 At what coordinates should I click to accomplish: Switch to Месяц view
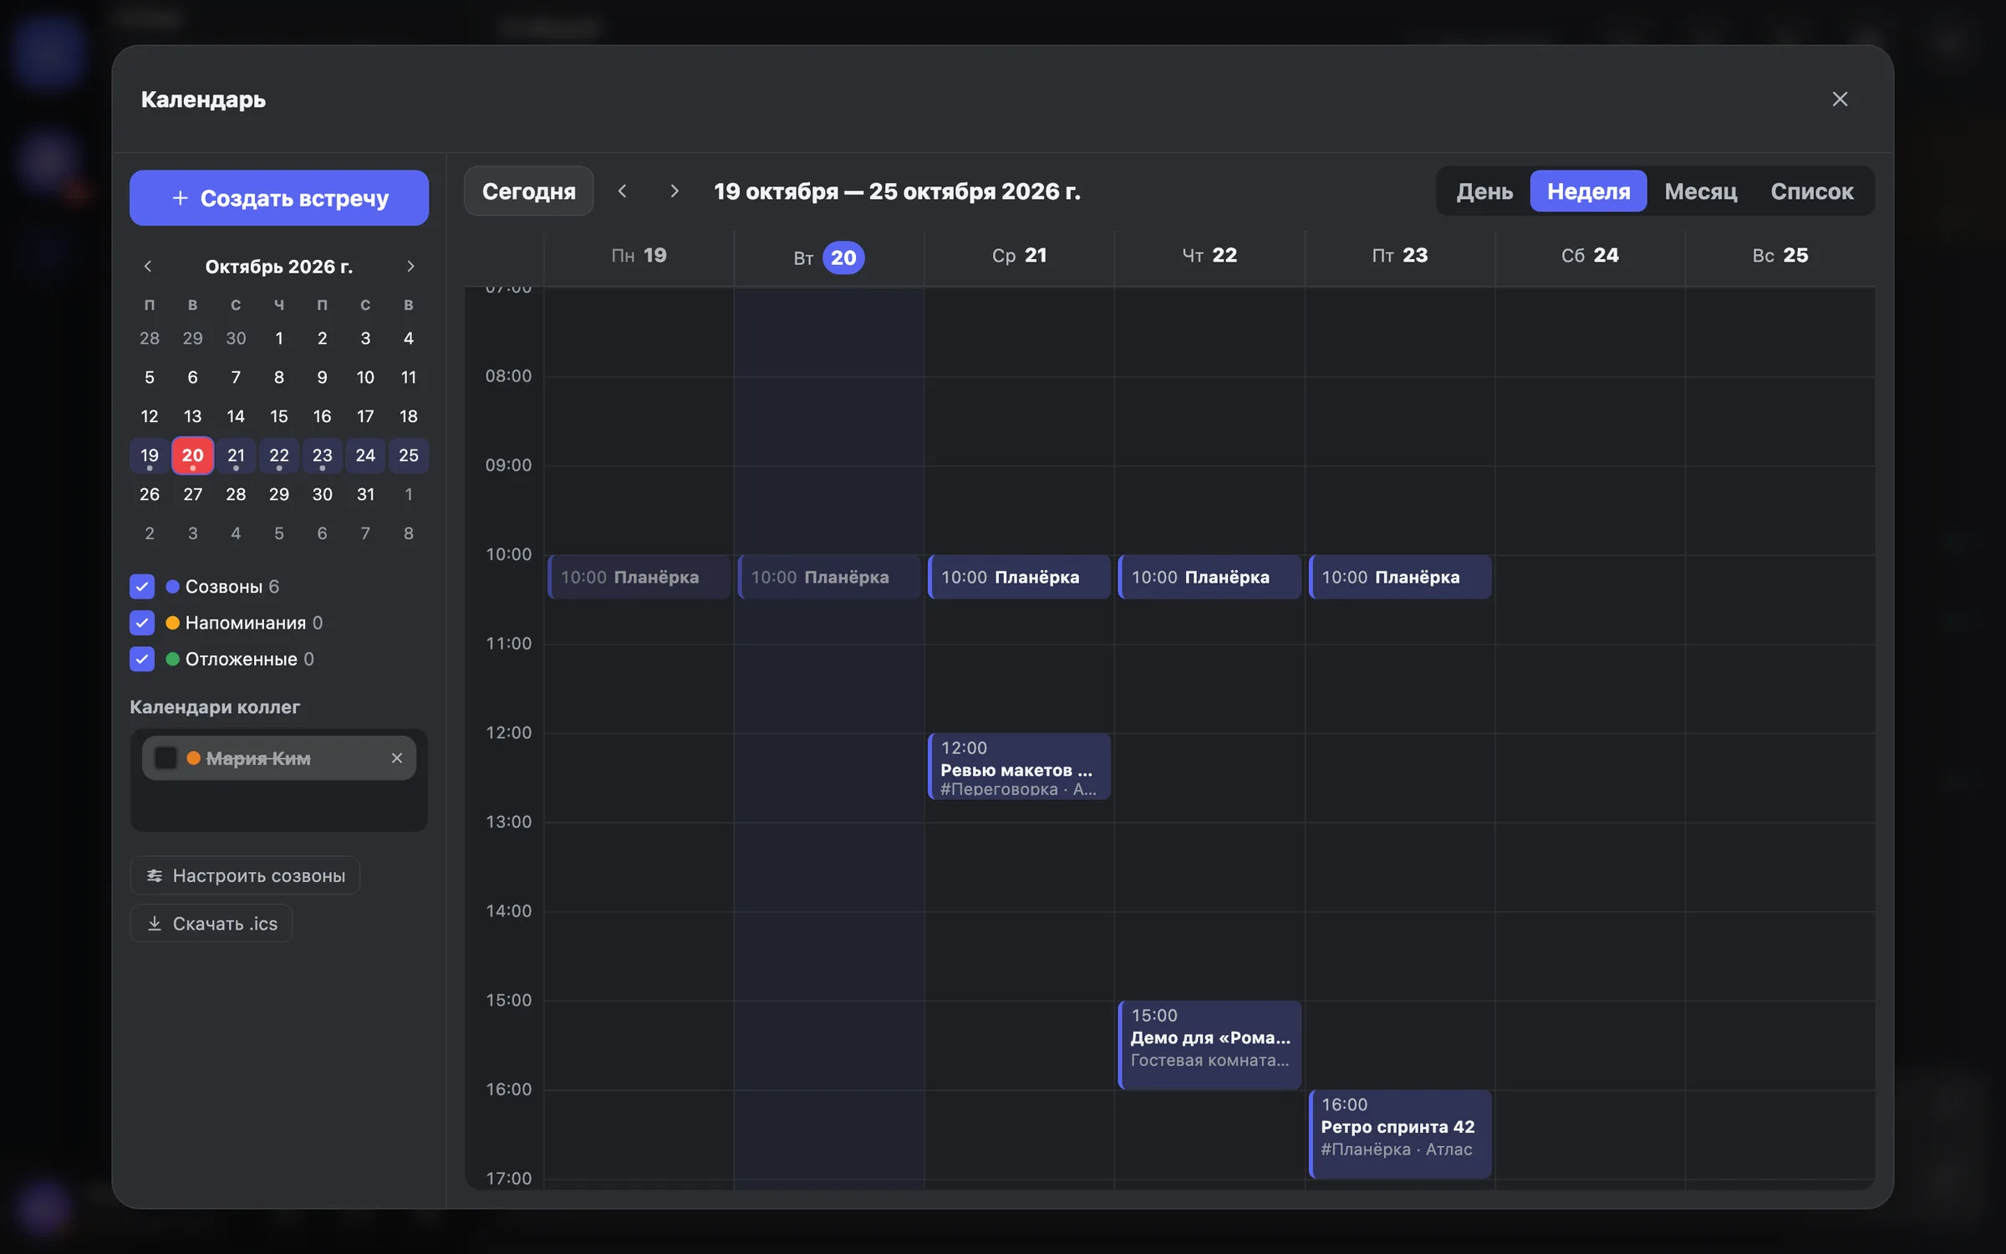tap(1700, 191)
